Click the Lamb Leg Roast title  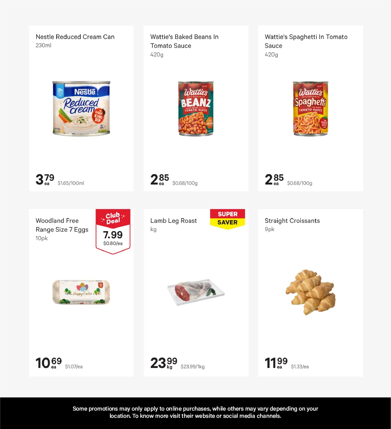pos(174,221)
